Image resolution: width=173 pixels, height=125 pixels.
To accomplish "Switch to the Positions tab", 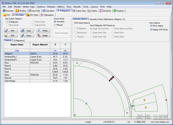I will click(8, 40).
